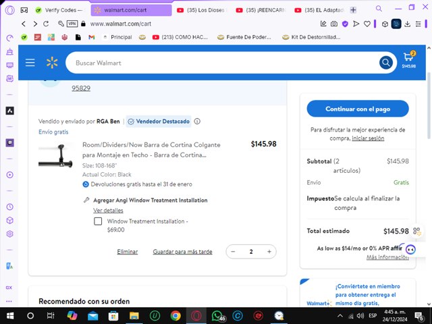Decrease quantity with the minus button
Screen dimensions: 432x324
233,252
